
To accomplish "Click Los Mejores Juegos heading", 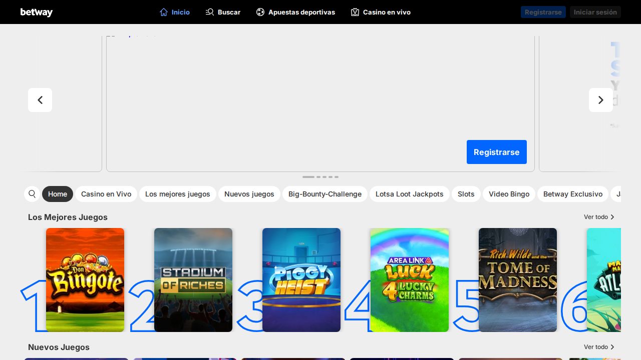I will tap(68, 217).
